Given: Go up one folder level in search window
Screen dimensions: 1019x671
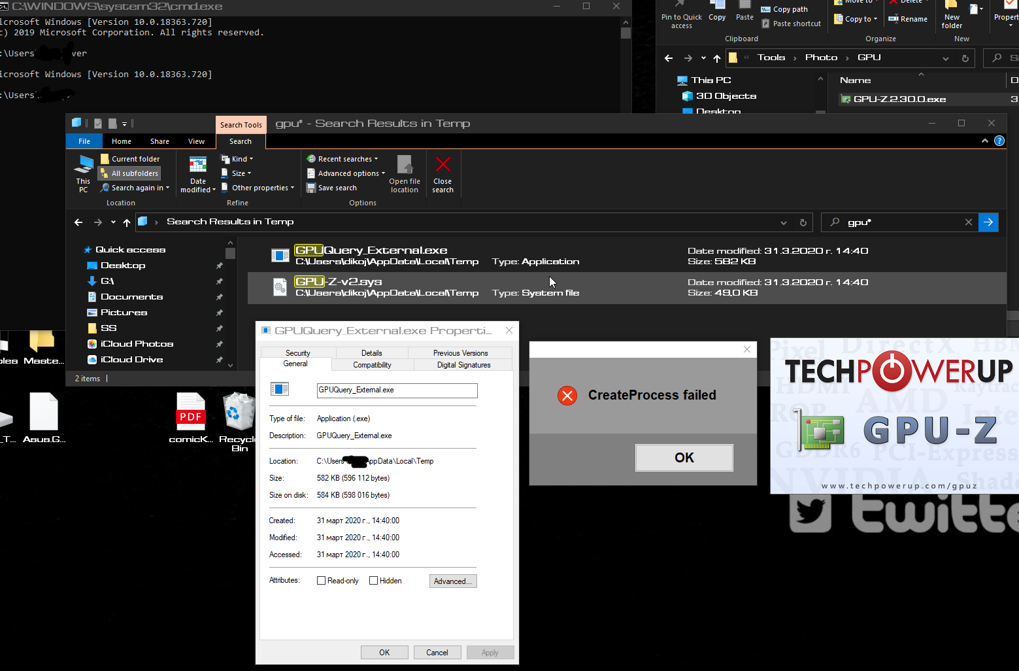Looking at the screenshot, I should [x=127, y=222].
